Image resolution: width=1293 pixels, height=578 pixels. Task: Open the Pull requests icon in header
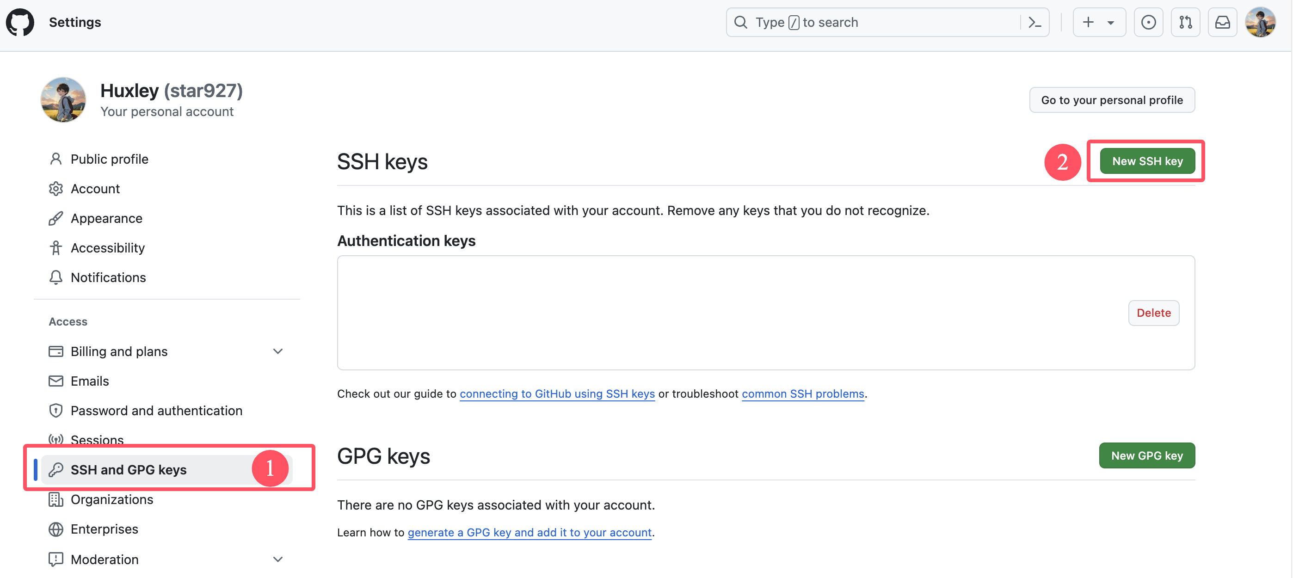(1186, 22)
